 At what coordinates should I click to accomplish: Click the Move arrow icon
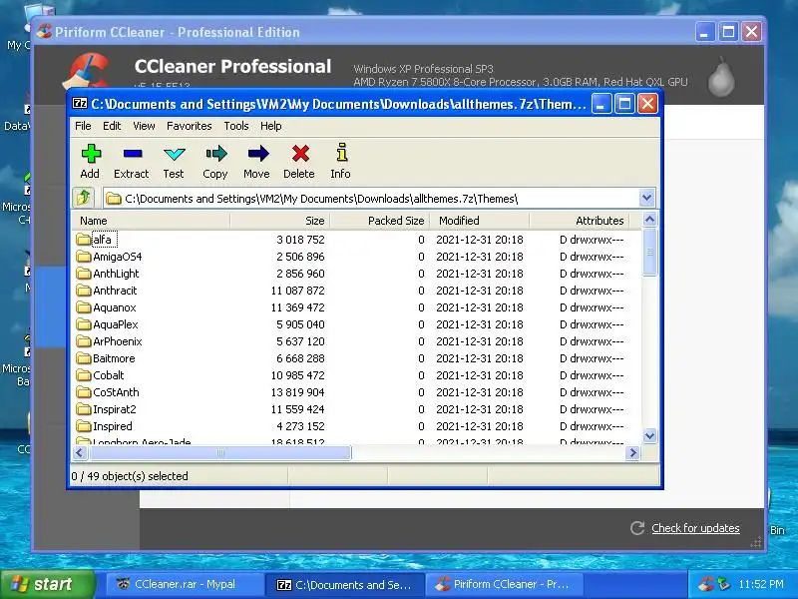point(258,154)
